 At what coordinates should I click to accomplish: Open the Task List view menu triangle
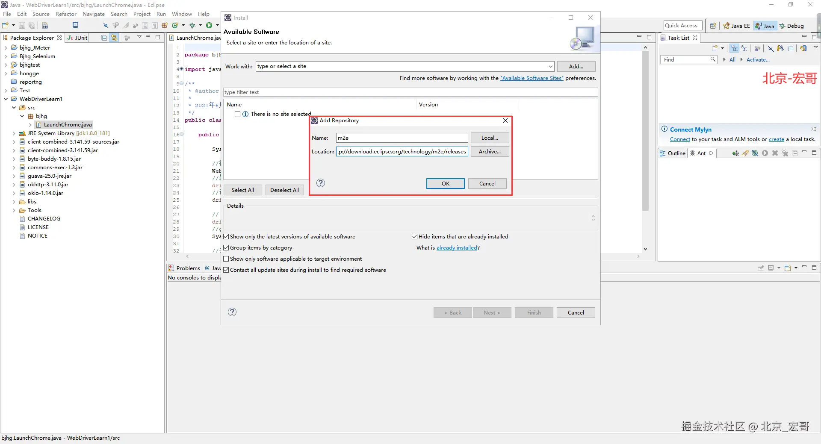click(815, 47)
